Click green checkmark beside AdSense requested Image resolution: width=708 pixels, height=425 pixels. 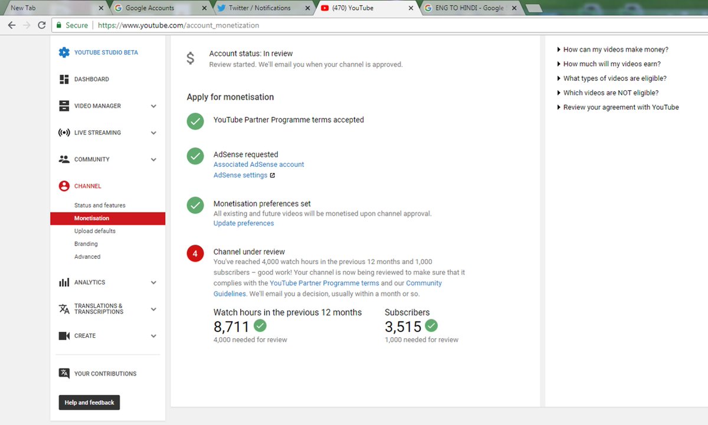(x=195, y=156)
